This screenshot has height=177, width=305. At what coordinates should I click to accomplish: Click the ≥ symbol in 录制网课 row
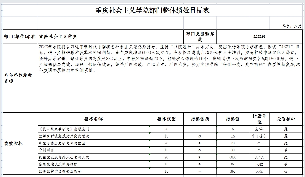(x=200, y=150)
